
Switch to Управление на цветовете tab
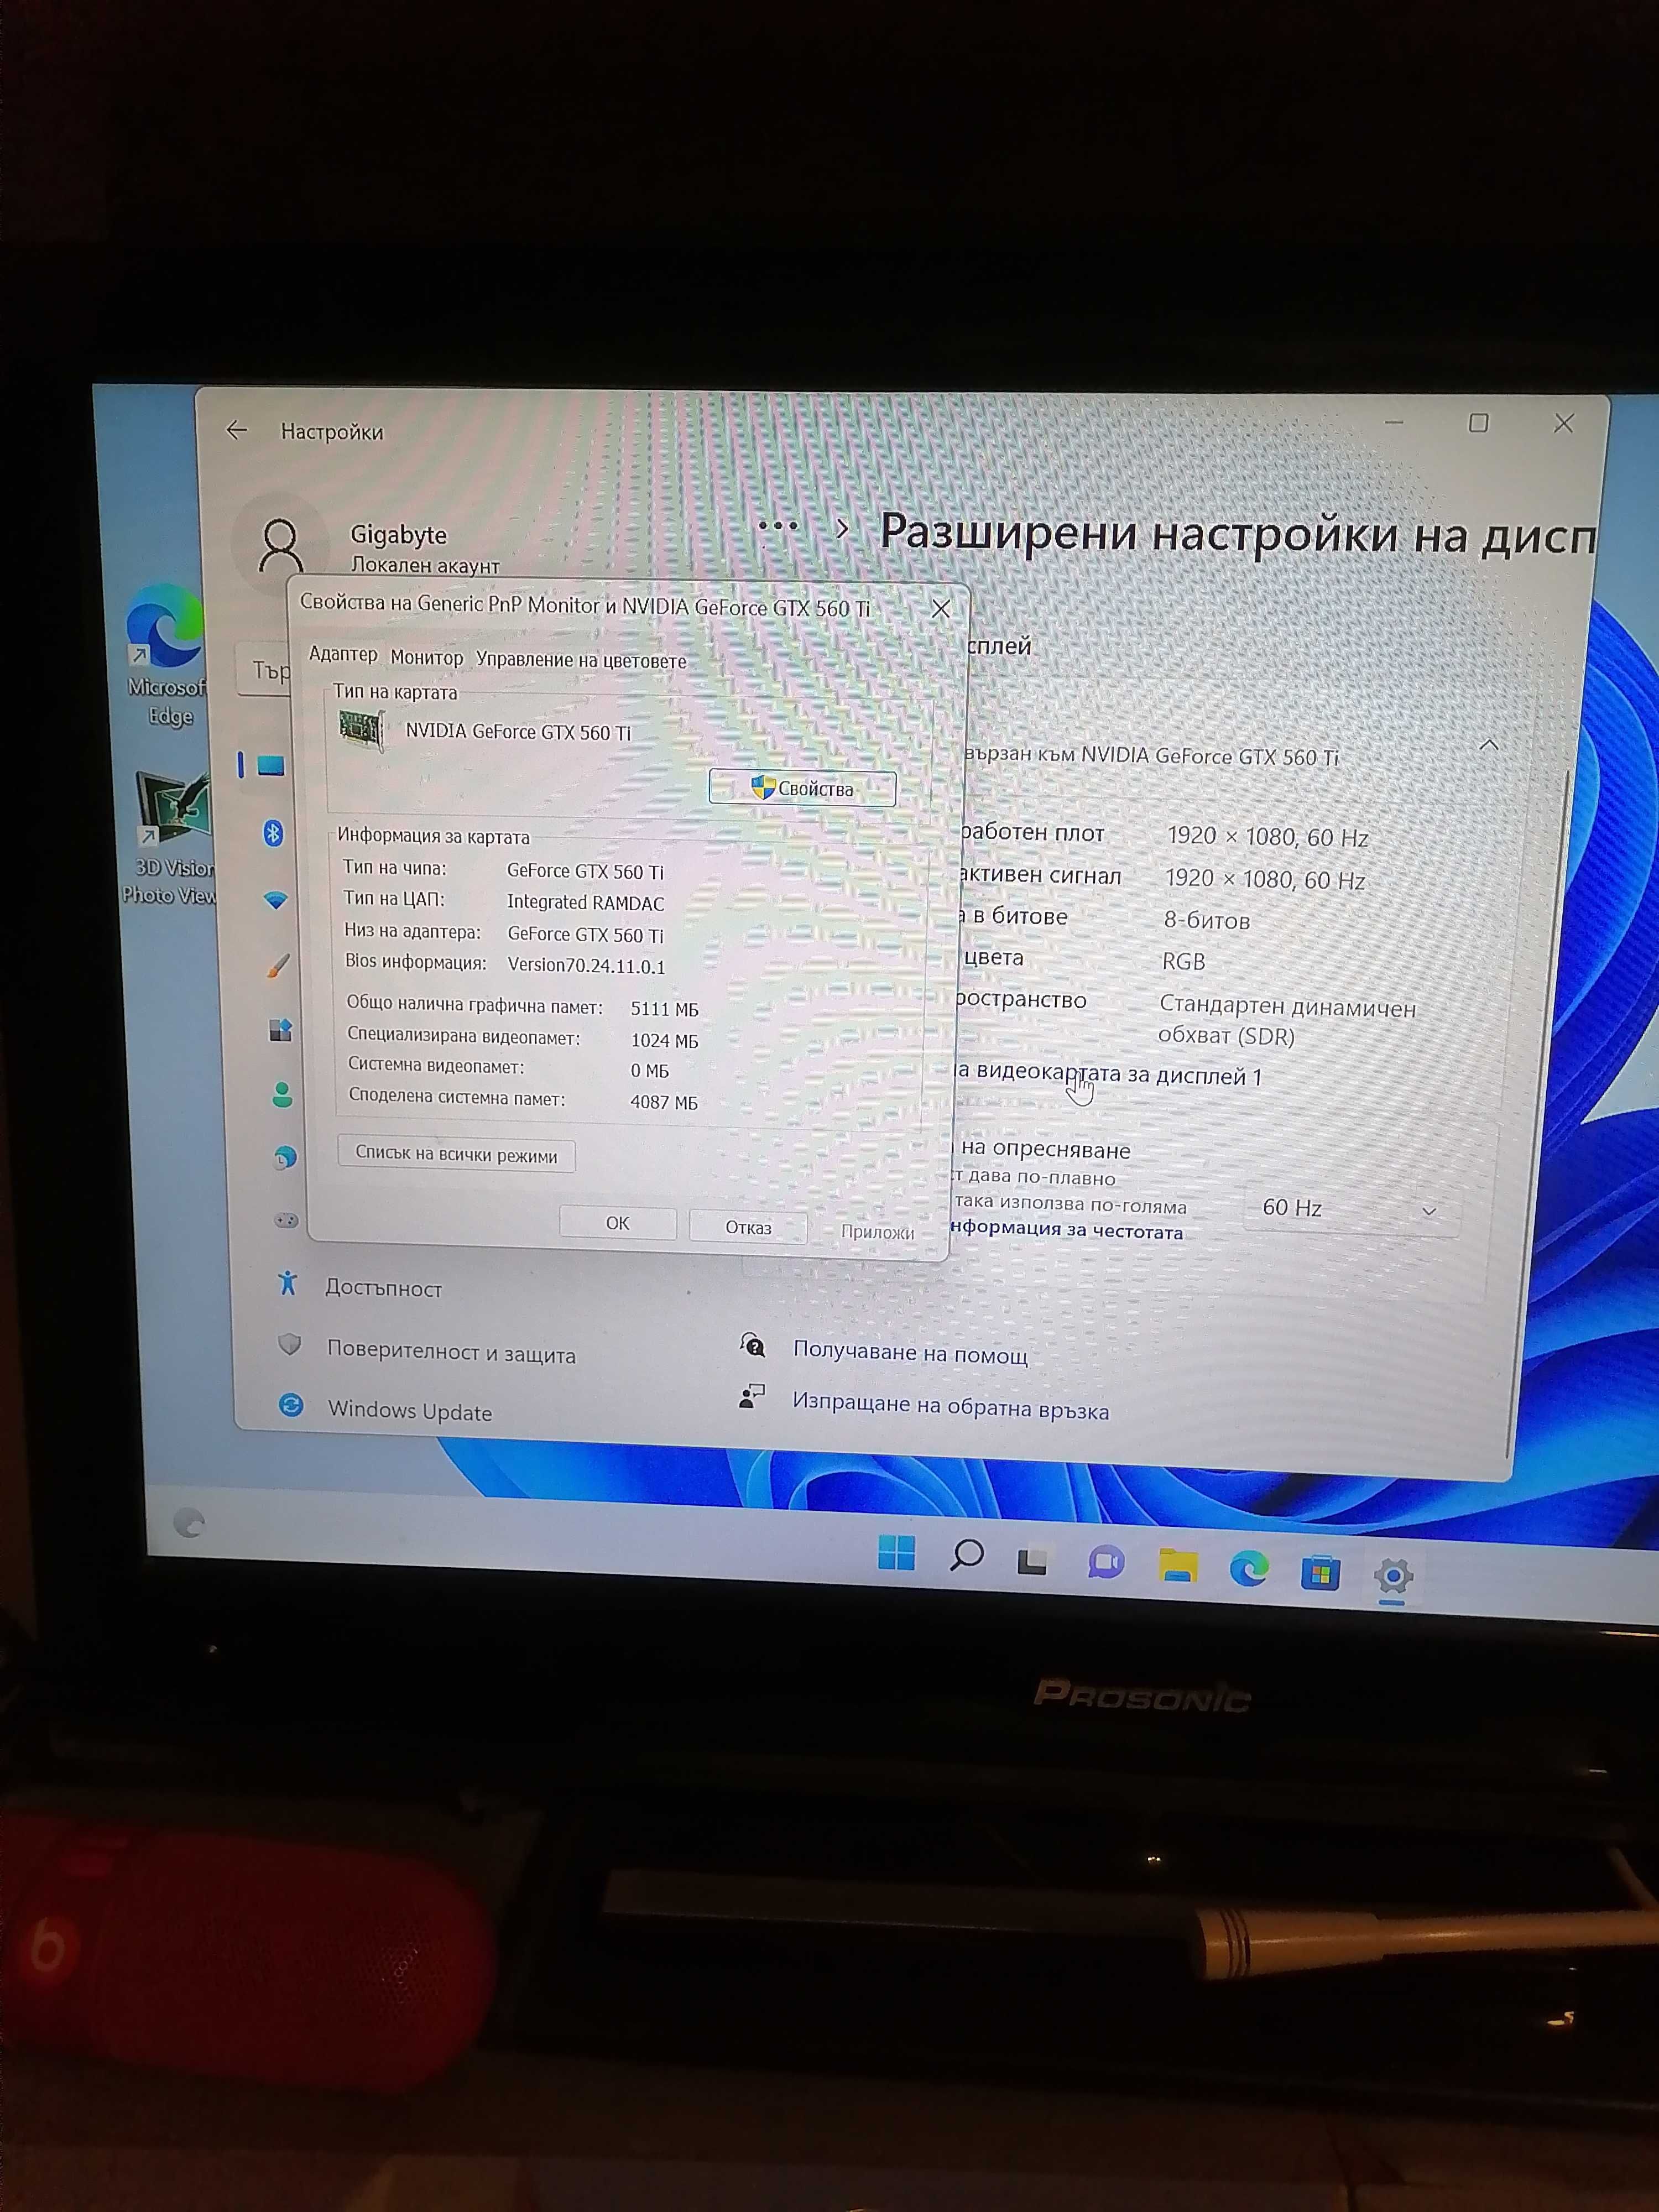click(581, 661)
